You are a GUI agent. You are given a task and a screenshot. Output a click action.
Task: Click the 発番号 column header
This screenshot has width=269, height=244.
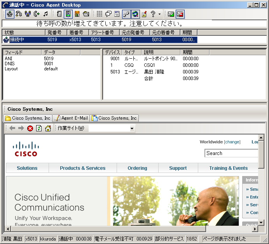pos(56,32)
